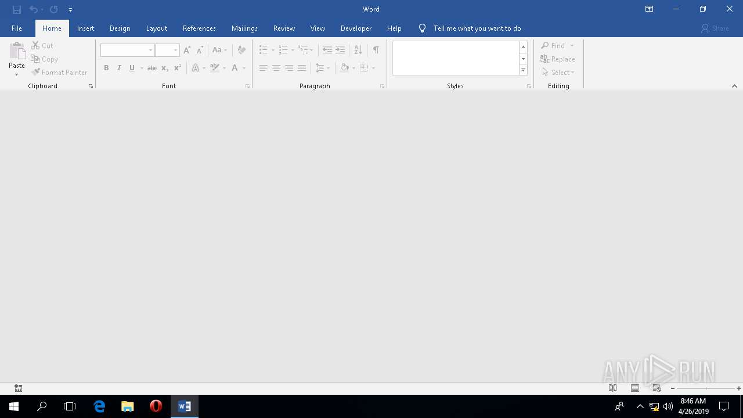Expand the Paste options arrow
This screenshot has width=743, height=418.
click(x=17, y=74)
